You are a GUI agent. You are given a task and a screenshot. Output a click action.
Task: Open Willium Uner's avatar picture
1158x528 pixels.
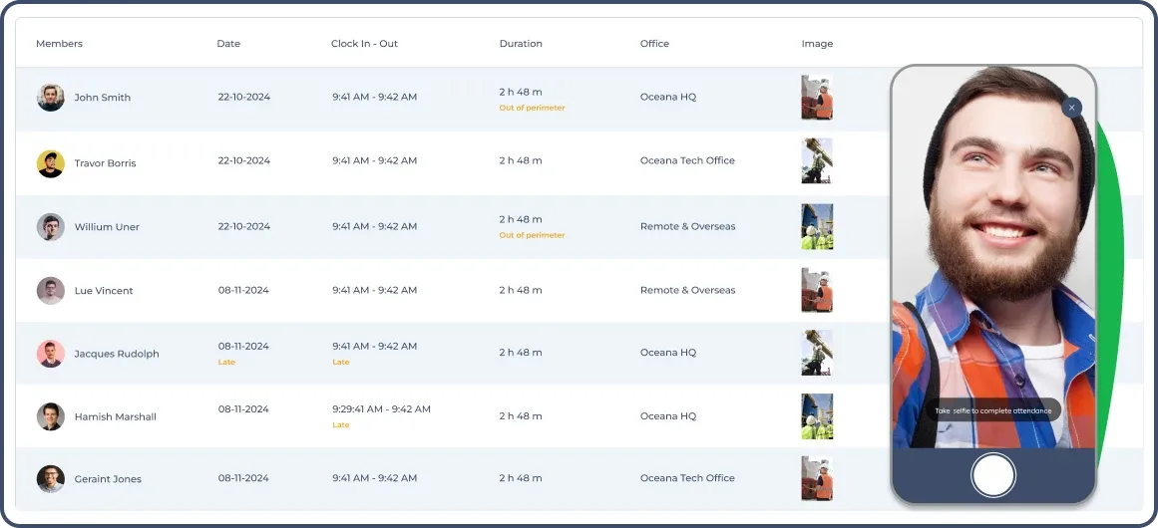[x=51, y=227]
